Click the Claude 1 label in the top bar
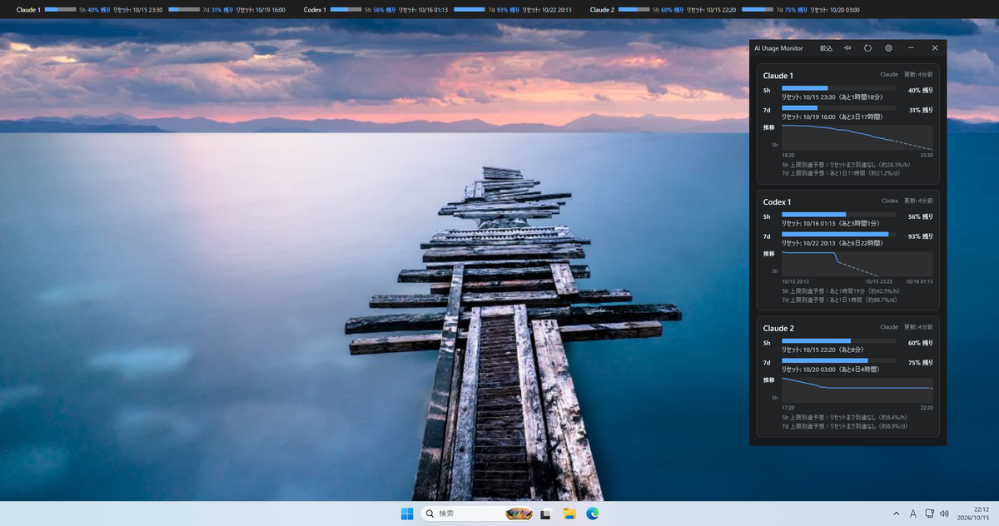Viewport: 999px width, 526px height. (28, 10)
